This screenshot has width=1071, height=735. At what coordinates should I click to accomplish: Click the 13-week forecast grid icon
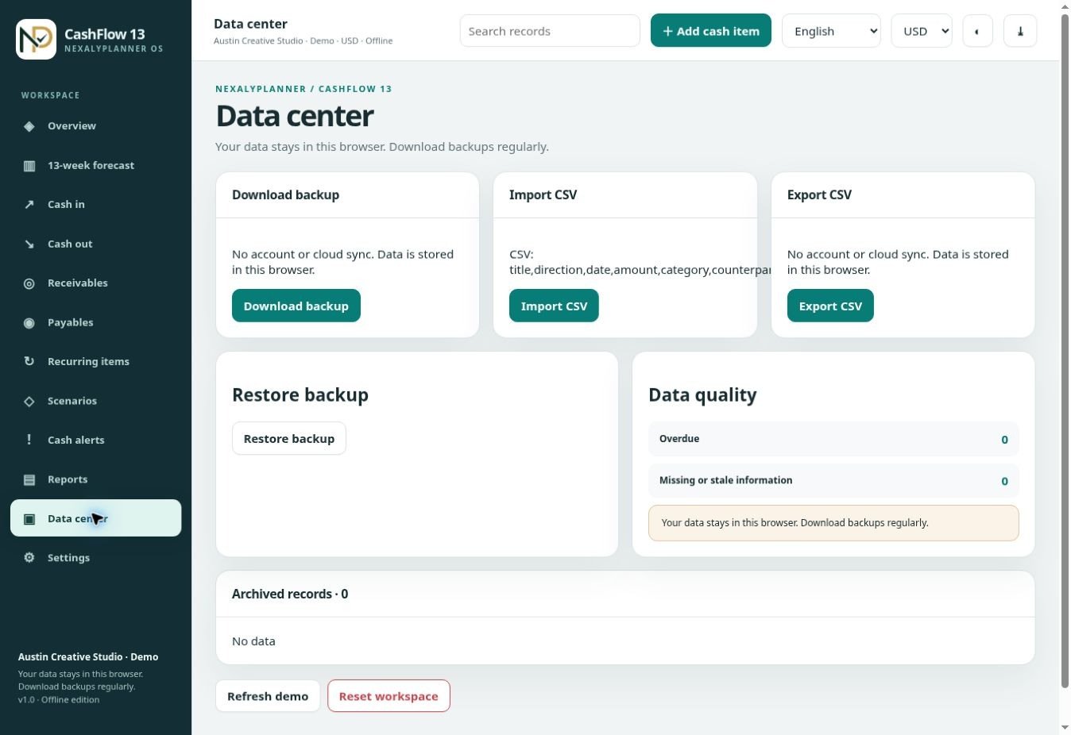point(29,166)
